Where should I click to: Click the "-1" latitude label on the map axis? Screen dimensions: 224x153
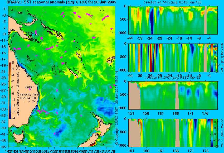pos(4,9)
